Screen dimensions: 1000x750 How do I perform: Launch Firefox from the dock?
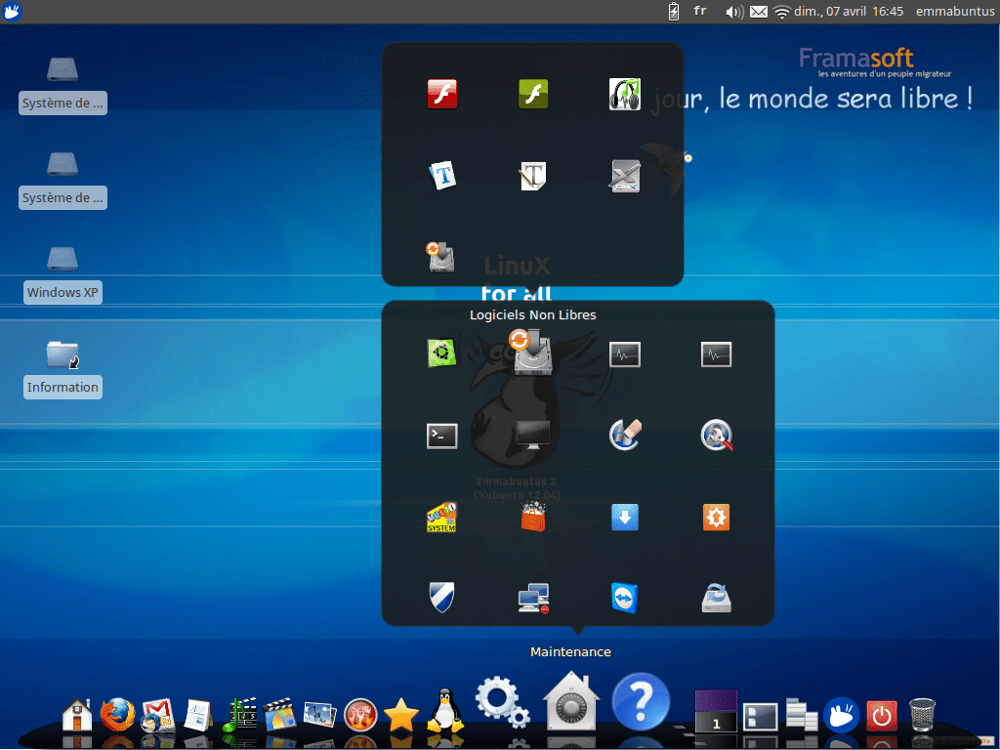click(x=117, y=715)
